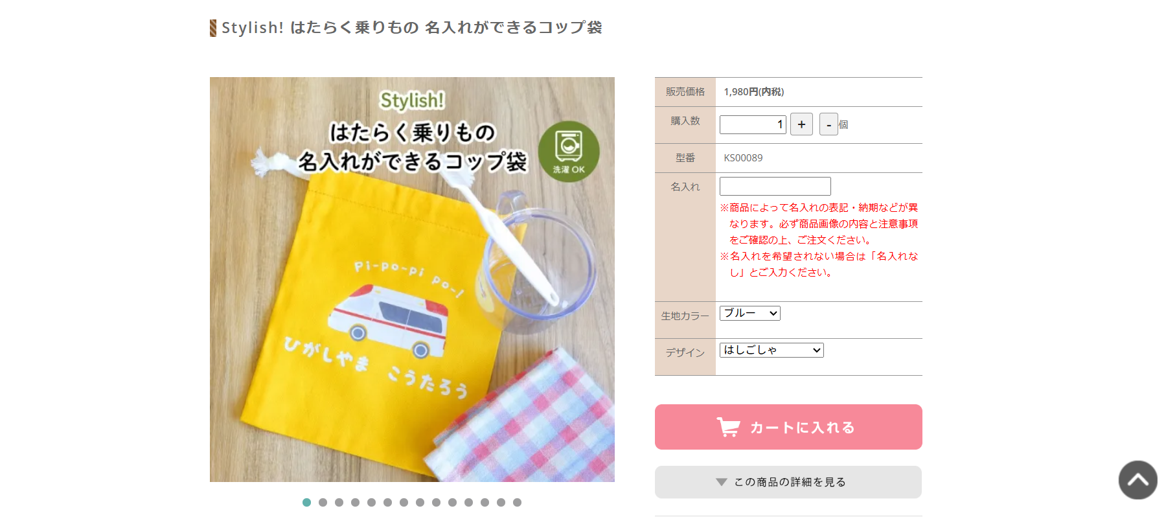The image size is (1166, 517).
Task: Select the eighth carousel dot indicator
Action: point(420,502)
